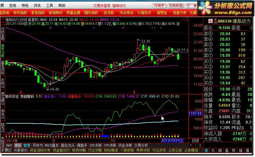Open the 资金流向分布 tab
255x157 pixels.
pyautogui.click(x=40, y=150)
